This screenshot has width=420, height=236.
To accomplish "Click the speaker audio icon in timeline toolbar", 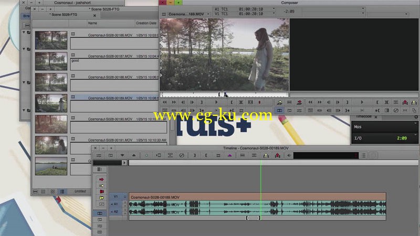I will (x=289, y=155).
